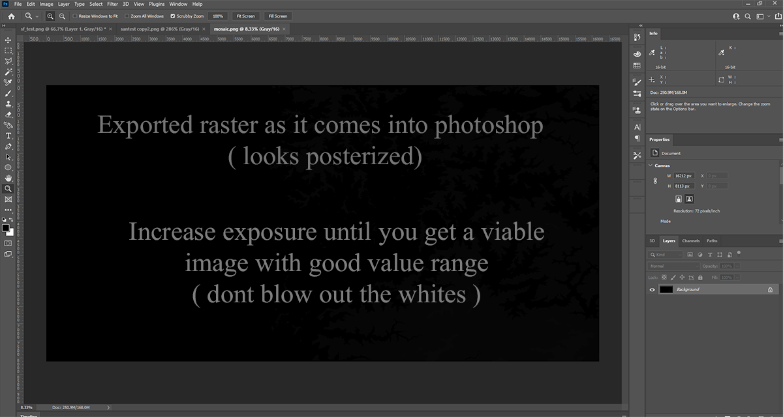Screen dimensions: 783x417
Task: Open the Normal blend mode dropdown
Action: pyautogui.click(x=674, y=266)
